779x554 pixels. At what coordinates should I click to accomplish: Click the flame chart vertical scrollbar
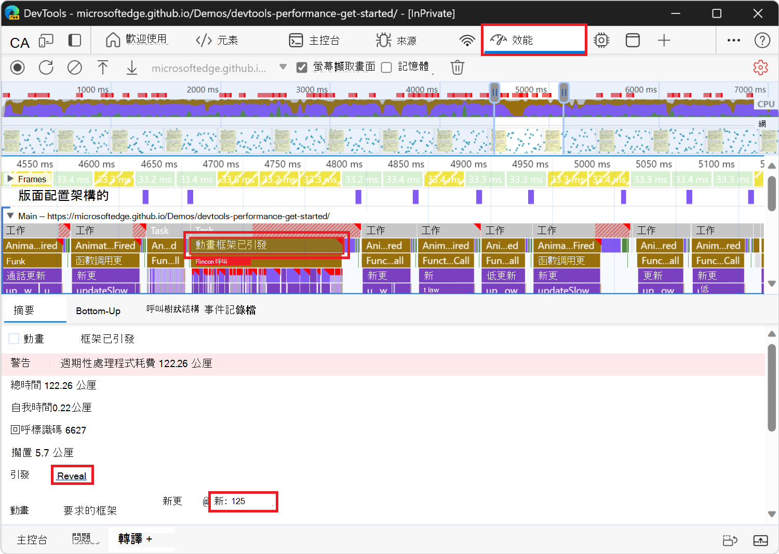(772, 193)
